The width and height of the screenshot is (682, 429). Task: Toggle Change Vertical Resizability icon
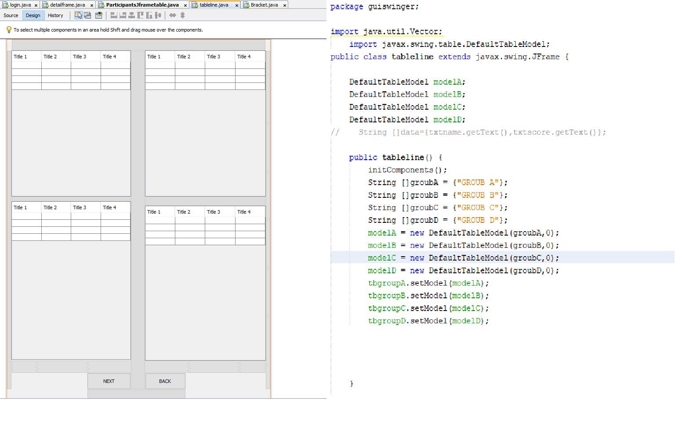pyautogui.click(x=182, y=15)
